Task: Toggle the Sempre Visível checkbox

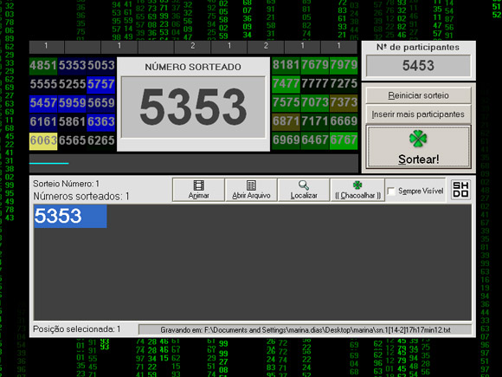Action: (391, 191)
